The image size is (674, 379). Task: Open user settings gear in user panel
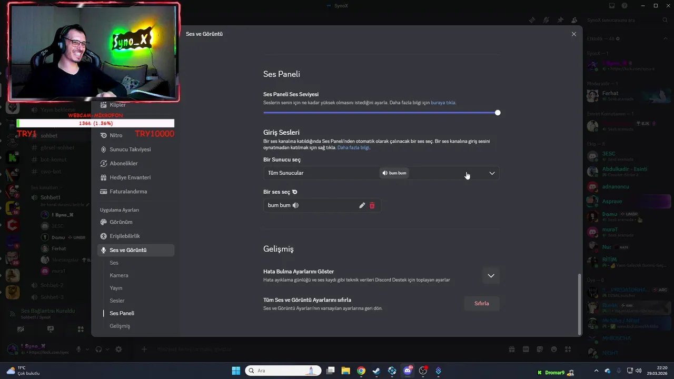tap(118, 350)
